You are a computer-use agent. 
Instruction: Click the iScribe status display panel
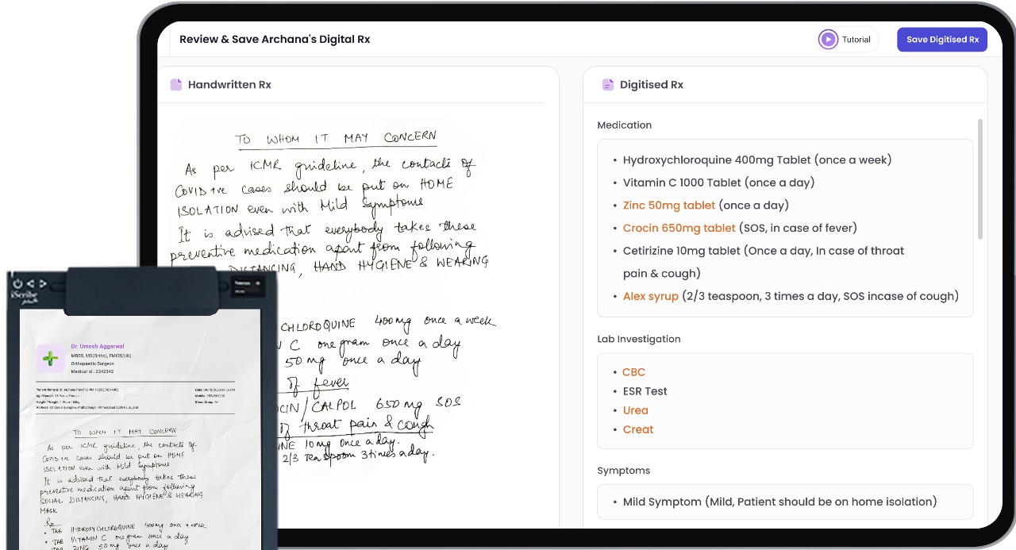pyautogui.click(x=251, y=287)
